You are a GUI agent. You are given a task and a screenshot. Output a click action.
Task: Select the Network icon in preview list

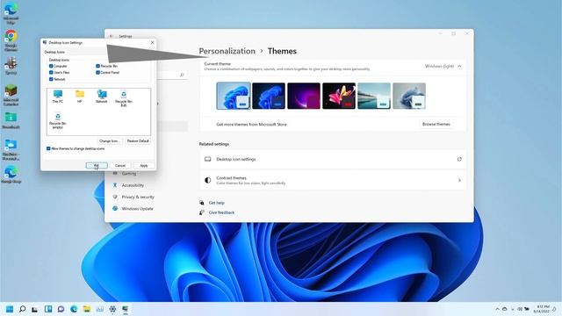tap(102, 97)
